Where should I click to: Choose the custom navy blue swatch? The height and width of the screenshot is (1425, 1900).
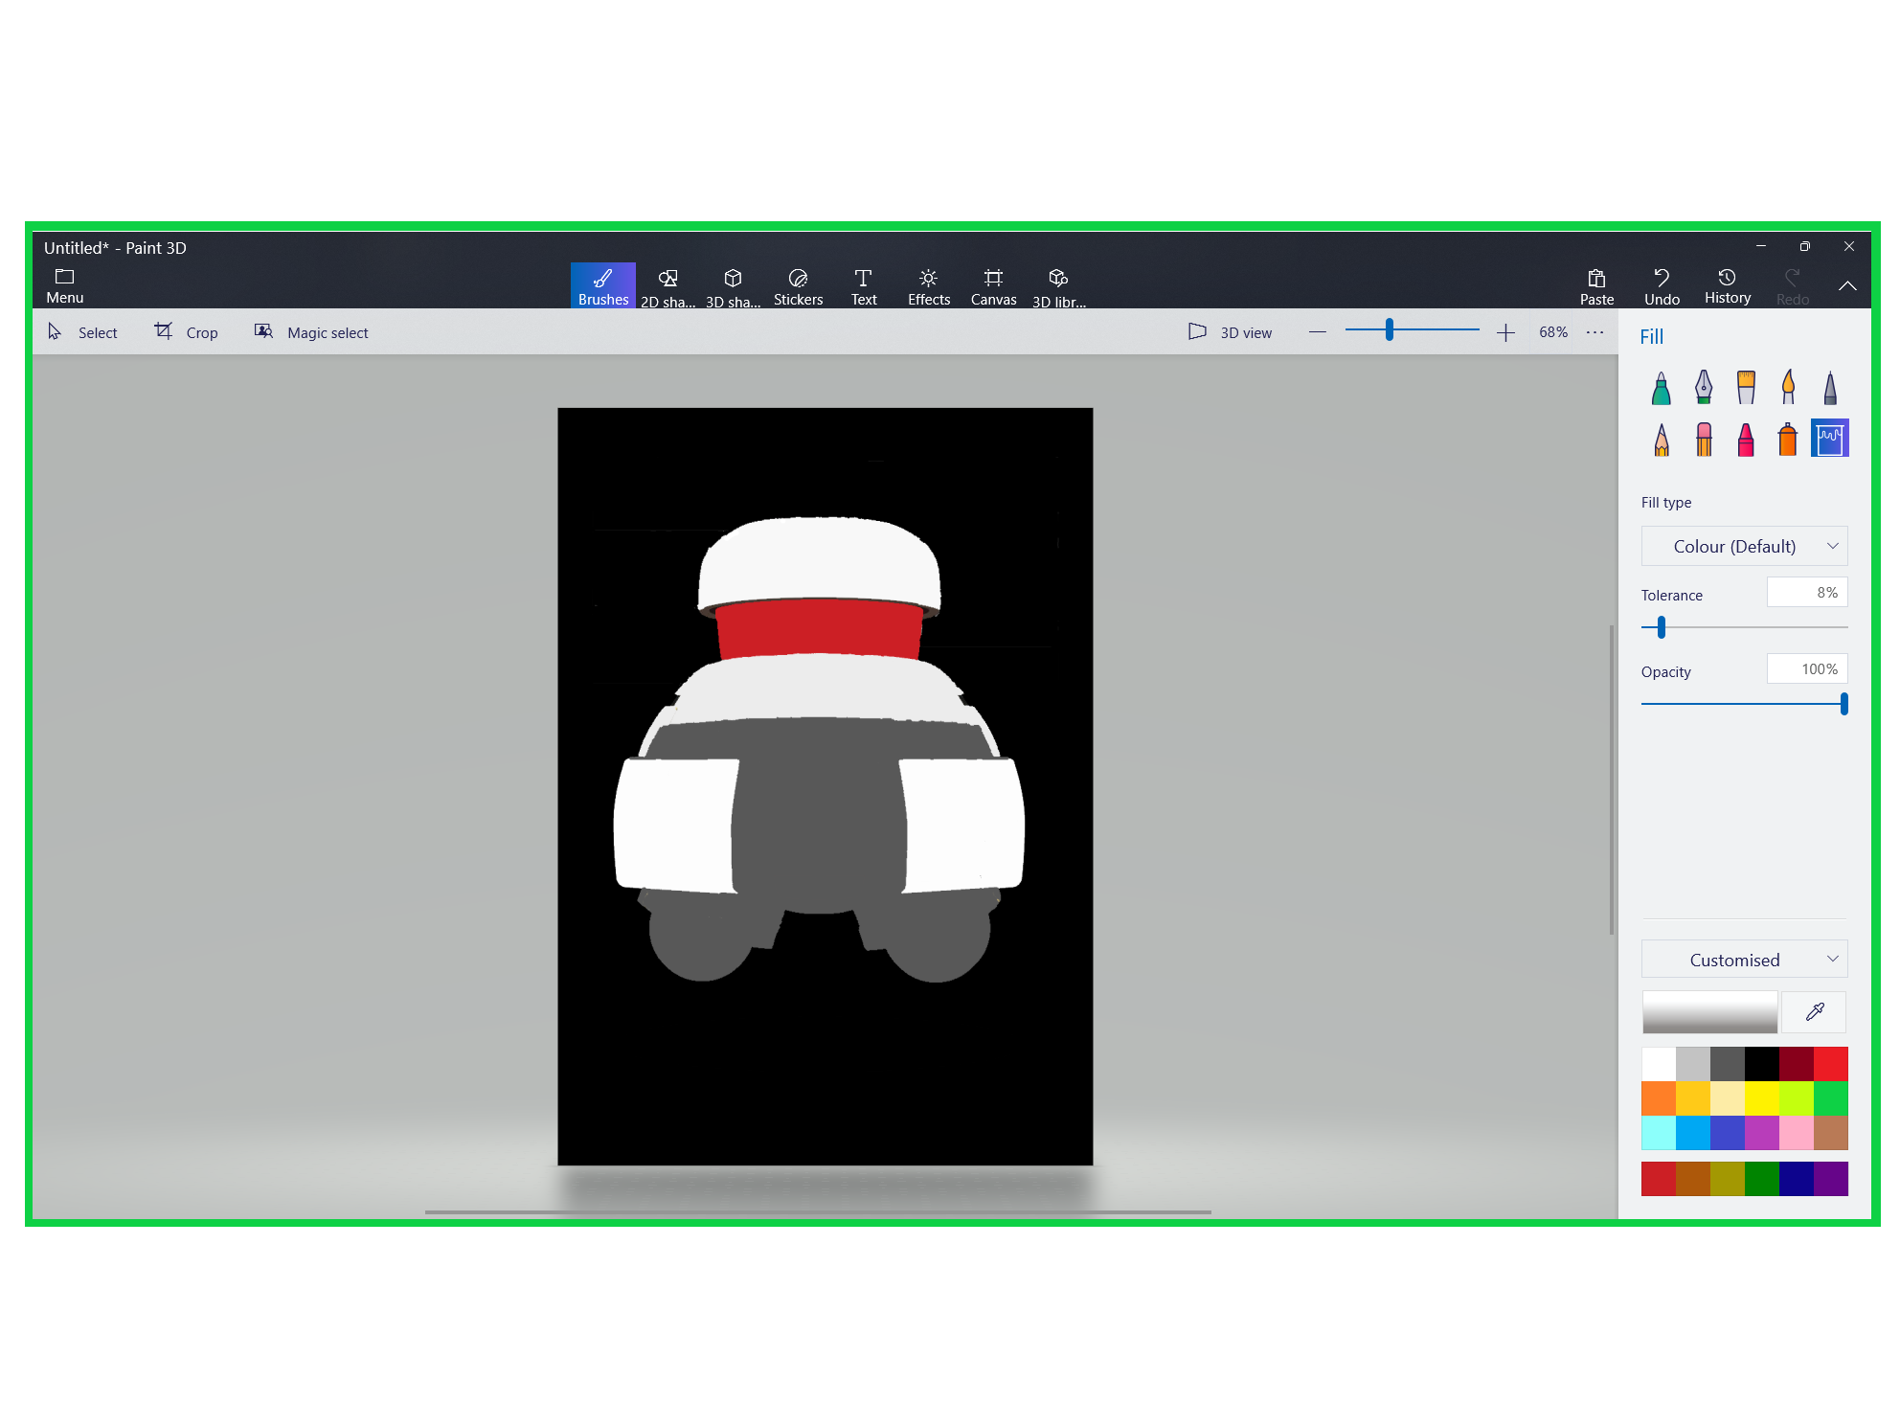(1797, 1179)
